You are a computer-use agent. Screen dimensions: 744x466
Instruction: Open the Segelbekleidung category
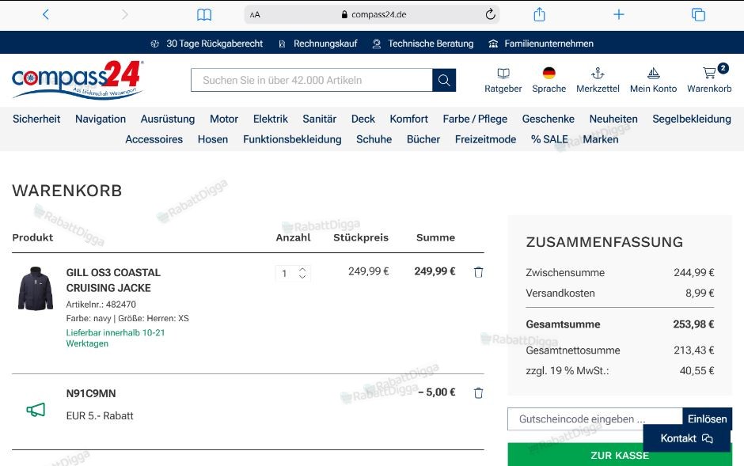coord(692,119)
